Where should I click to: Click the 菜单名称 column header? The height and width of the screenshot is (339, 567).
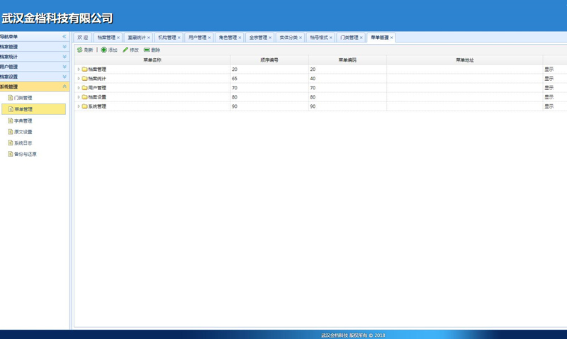pyautogui.click(x=152, y=60)
